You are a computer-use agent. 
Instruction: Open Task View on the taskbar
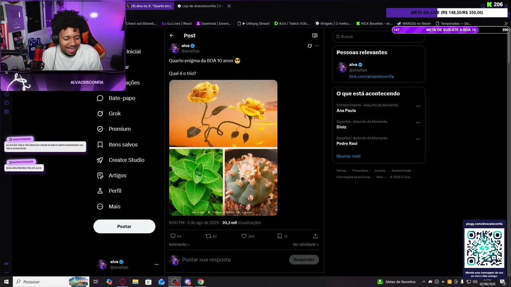point(96,282)
